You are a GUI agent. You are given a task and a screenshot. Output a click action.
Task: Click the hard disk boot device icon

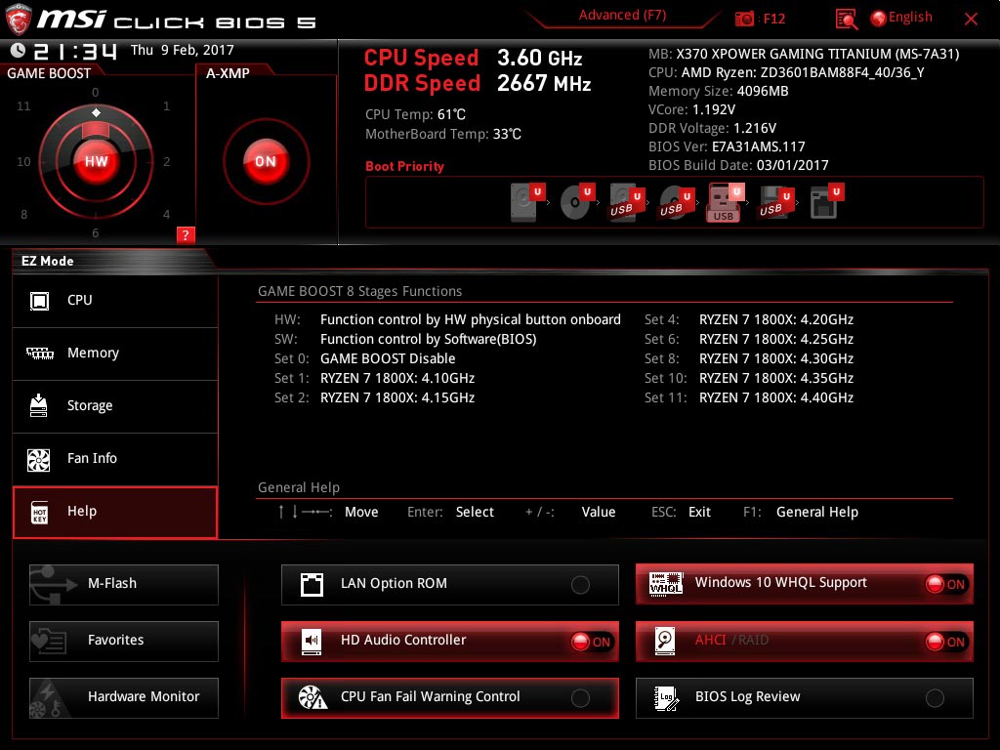coord(528,202)
